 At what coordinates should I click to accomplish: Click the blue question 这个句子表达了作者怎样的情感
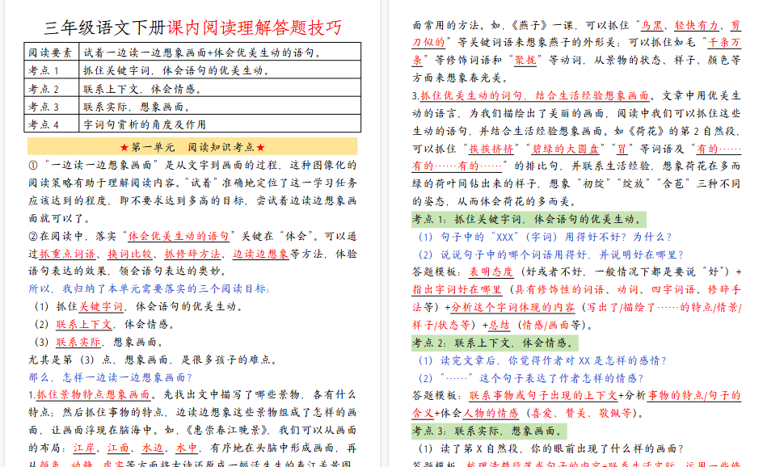531,378
